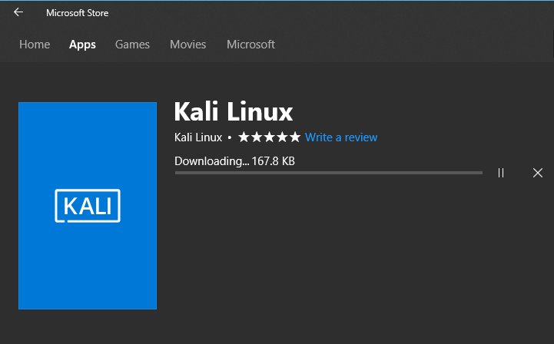Switch to the Apps tab
The image size is (554, 344).
82,45
